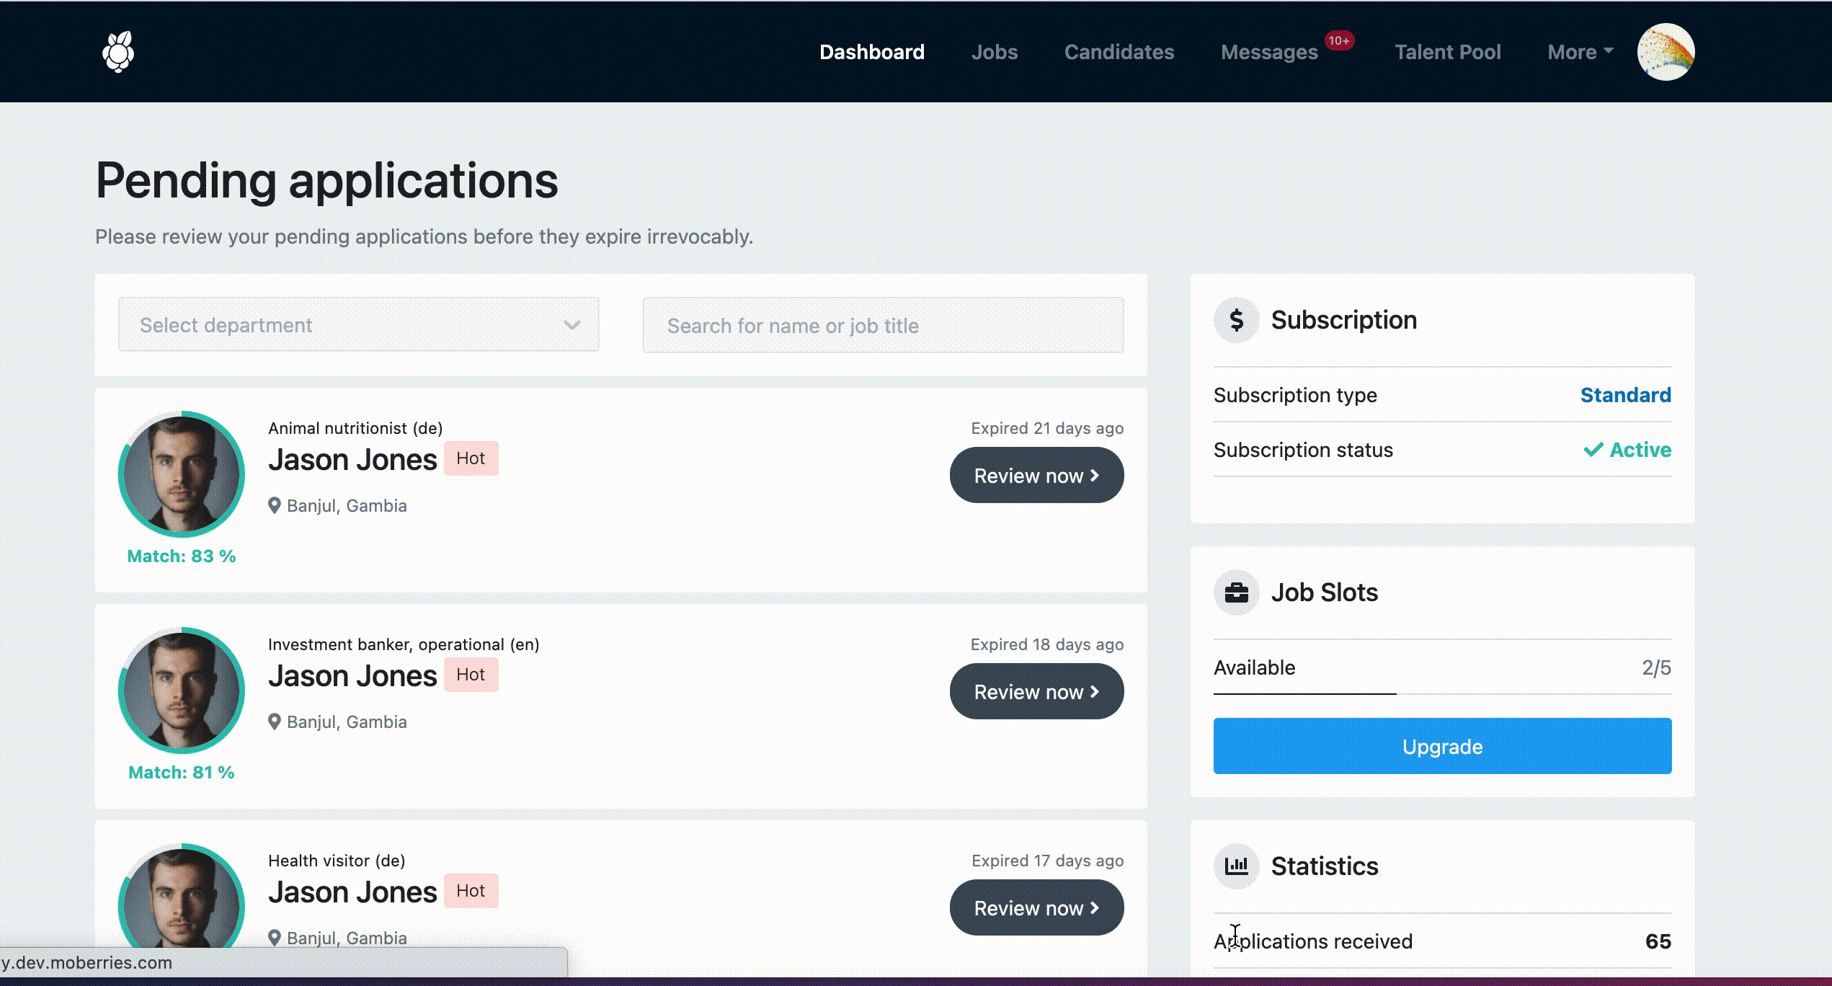This screenshot has width=1832, height=986.
Task: Navigate to Talent Pool
Action: pyautogui.click(x=1447, y=52)
